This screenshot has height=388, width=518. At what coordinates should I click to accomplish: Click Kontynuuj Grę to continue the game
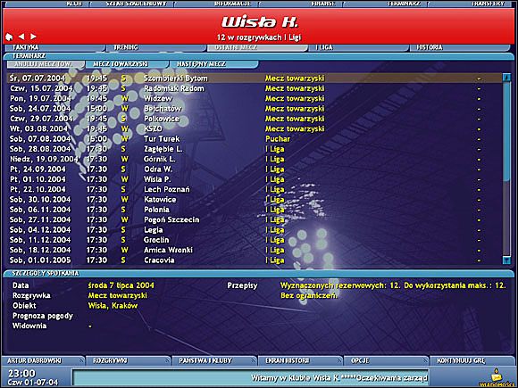coord(472,360)
